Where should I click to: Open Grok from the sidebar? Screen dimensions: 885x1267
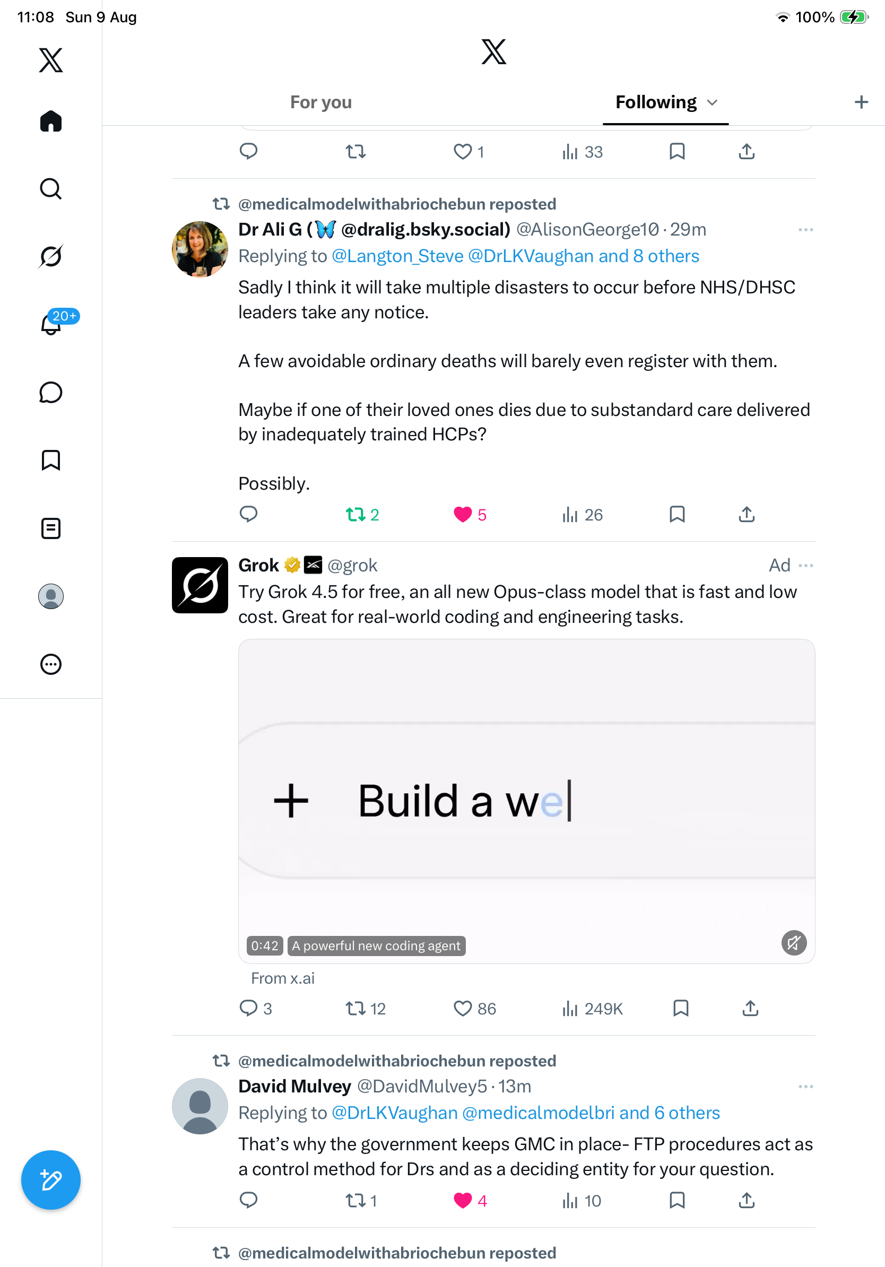51,257
